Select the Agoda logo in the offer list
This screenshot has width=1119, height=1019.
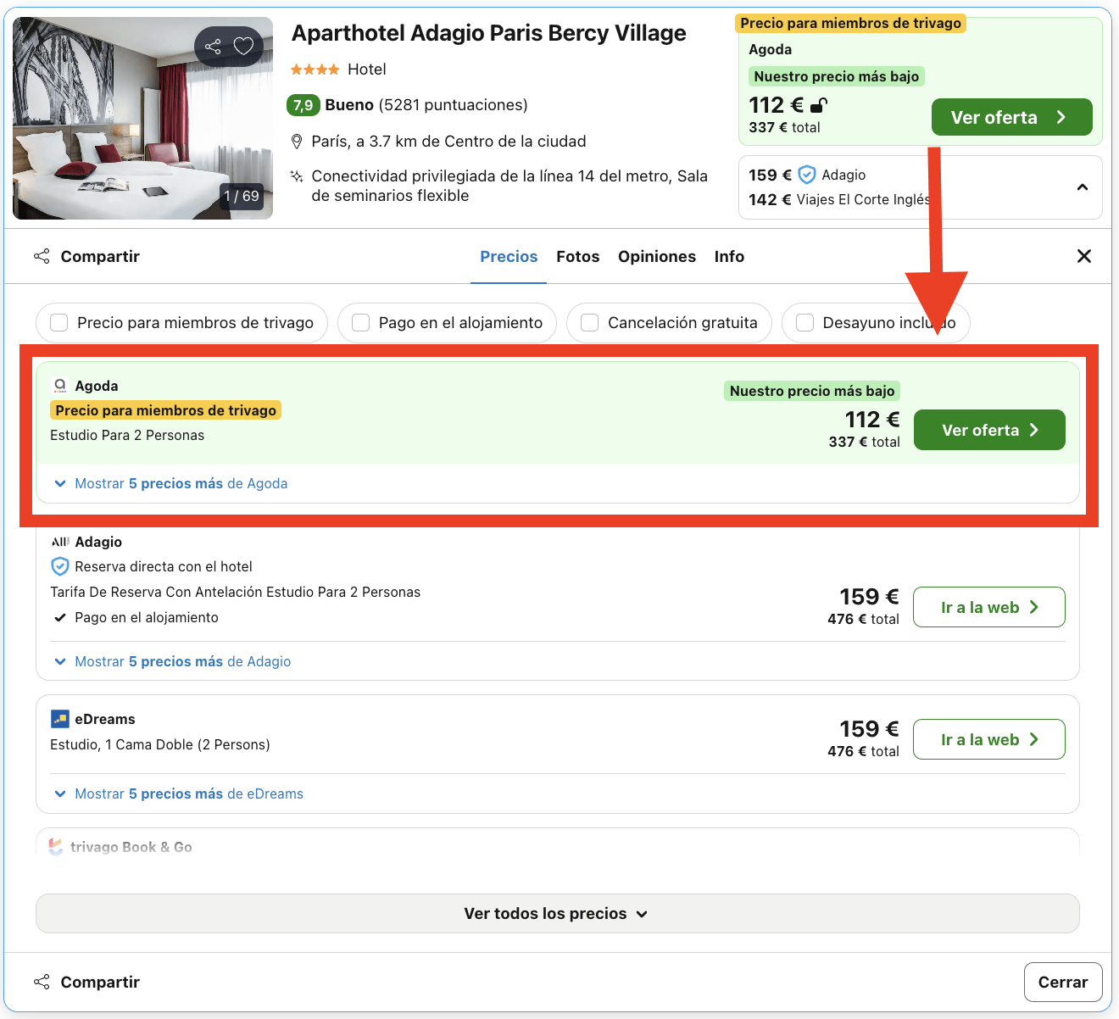click(59, 385)
